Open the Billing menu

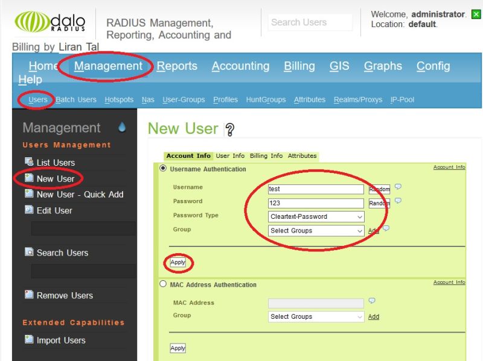coord(299,66)
